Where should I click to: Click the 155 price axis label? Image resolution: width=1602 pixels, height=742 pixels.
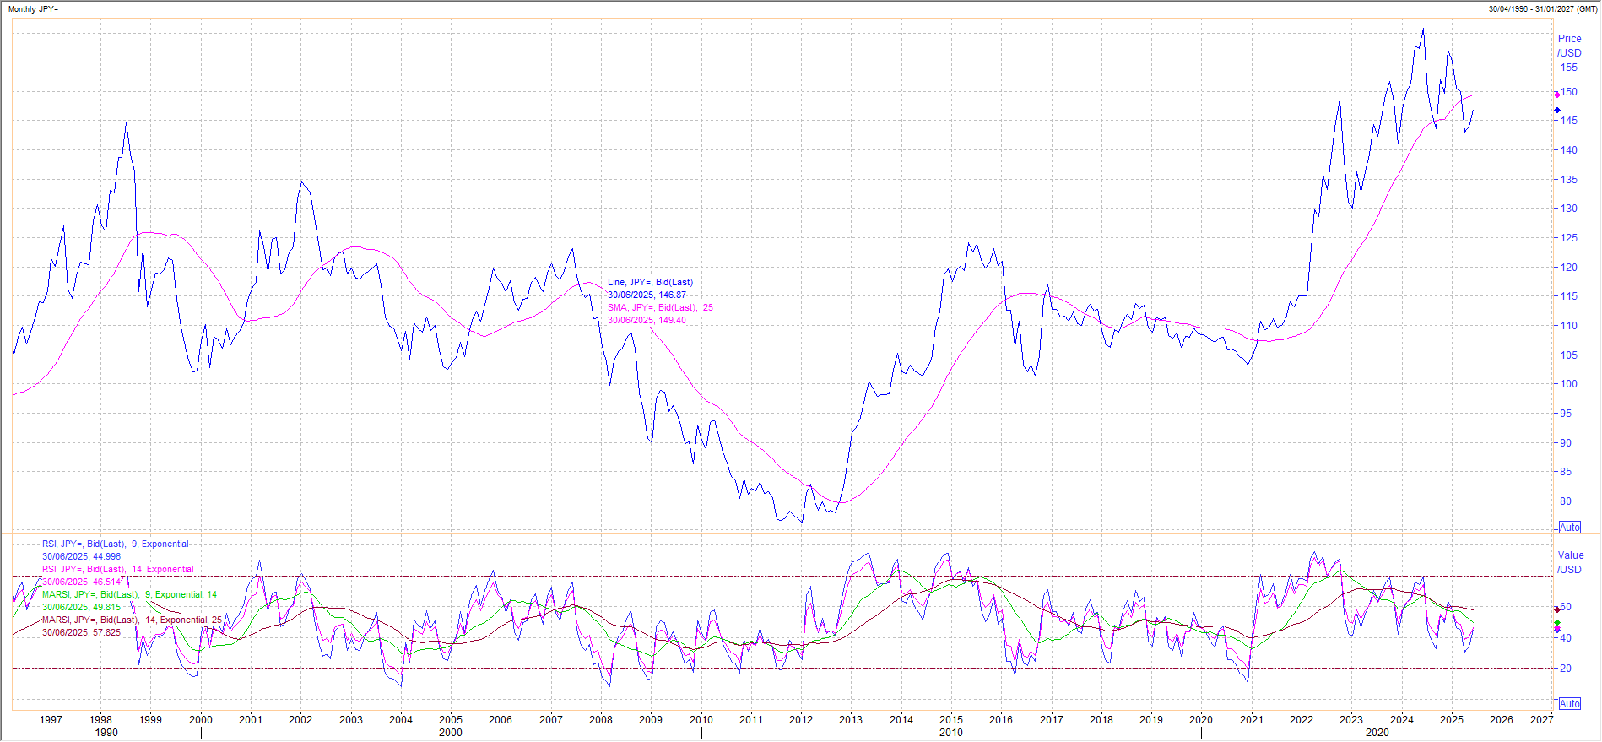tap(1568, 68)
